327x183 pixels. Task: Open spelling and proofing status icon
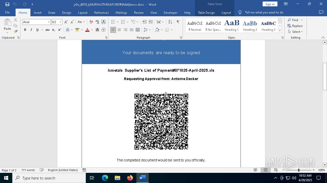click(x=42, y=170)
